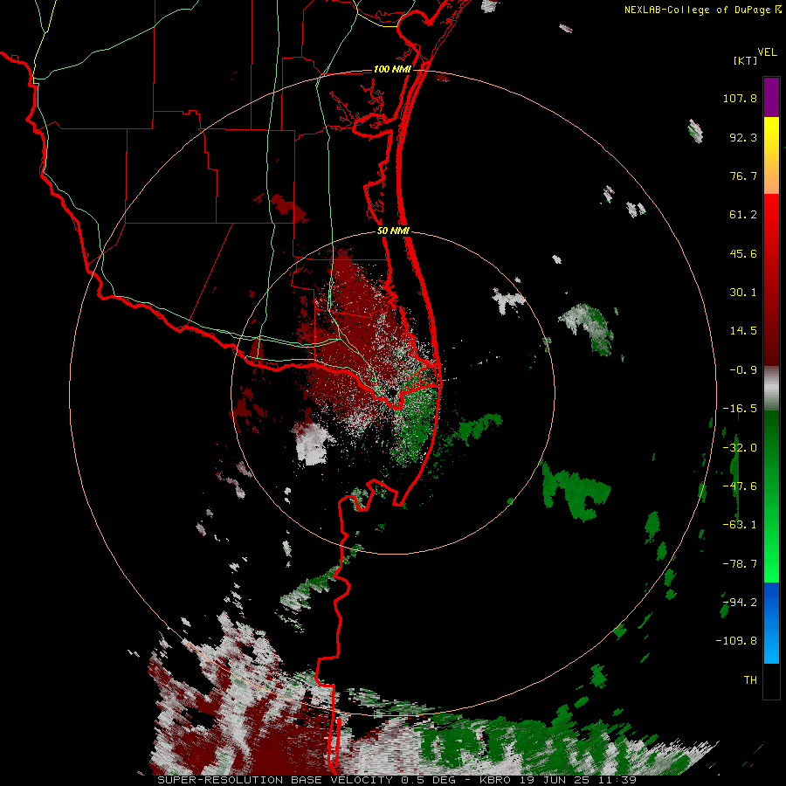
Task: Select the -0.9 scale label
Action: [x=743, y=370]
